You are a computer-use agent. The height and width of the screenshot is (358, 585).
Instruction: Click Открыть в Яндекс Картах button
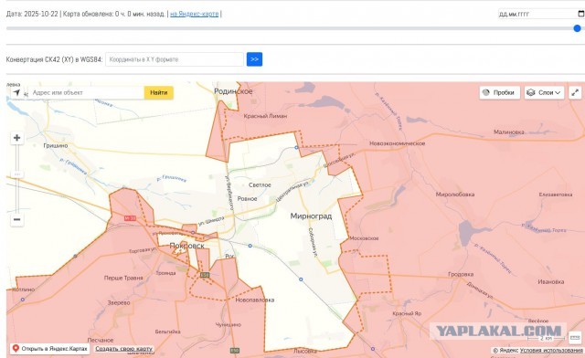[x=50, y=349]
